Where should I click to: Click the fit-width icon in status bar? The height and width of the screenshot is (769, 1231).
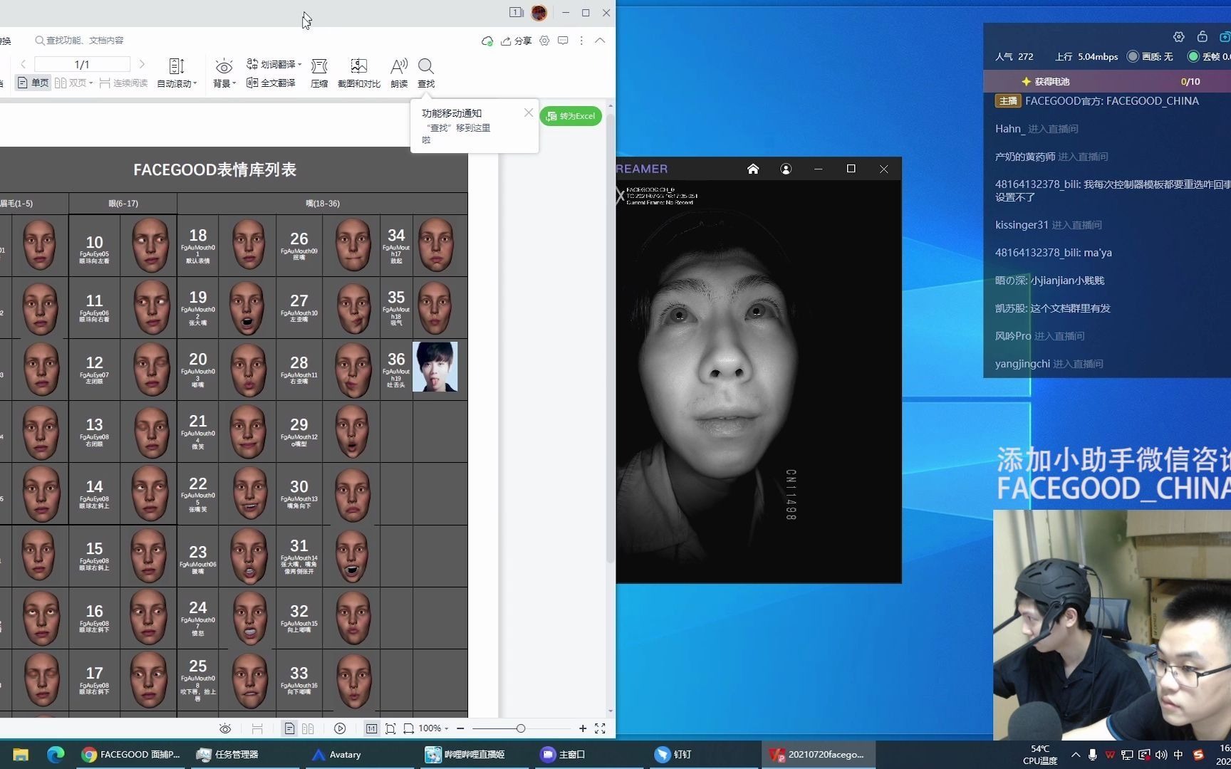coord(409,728)
